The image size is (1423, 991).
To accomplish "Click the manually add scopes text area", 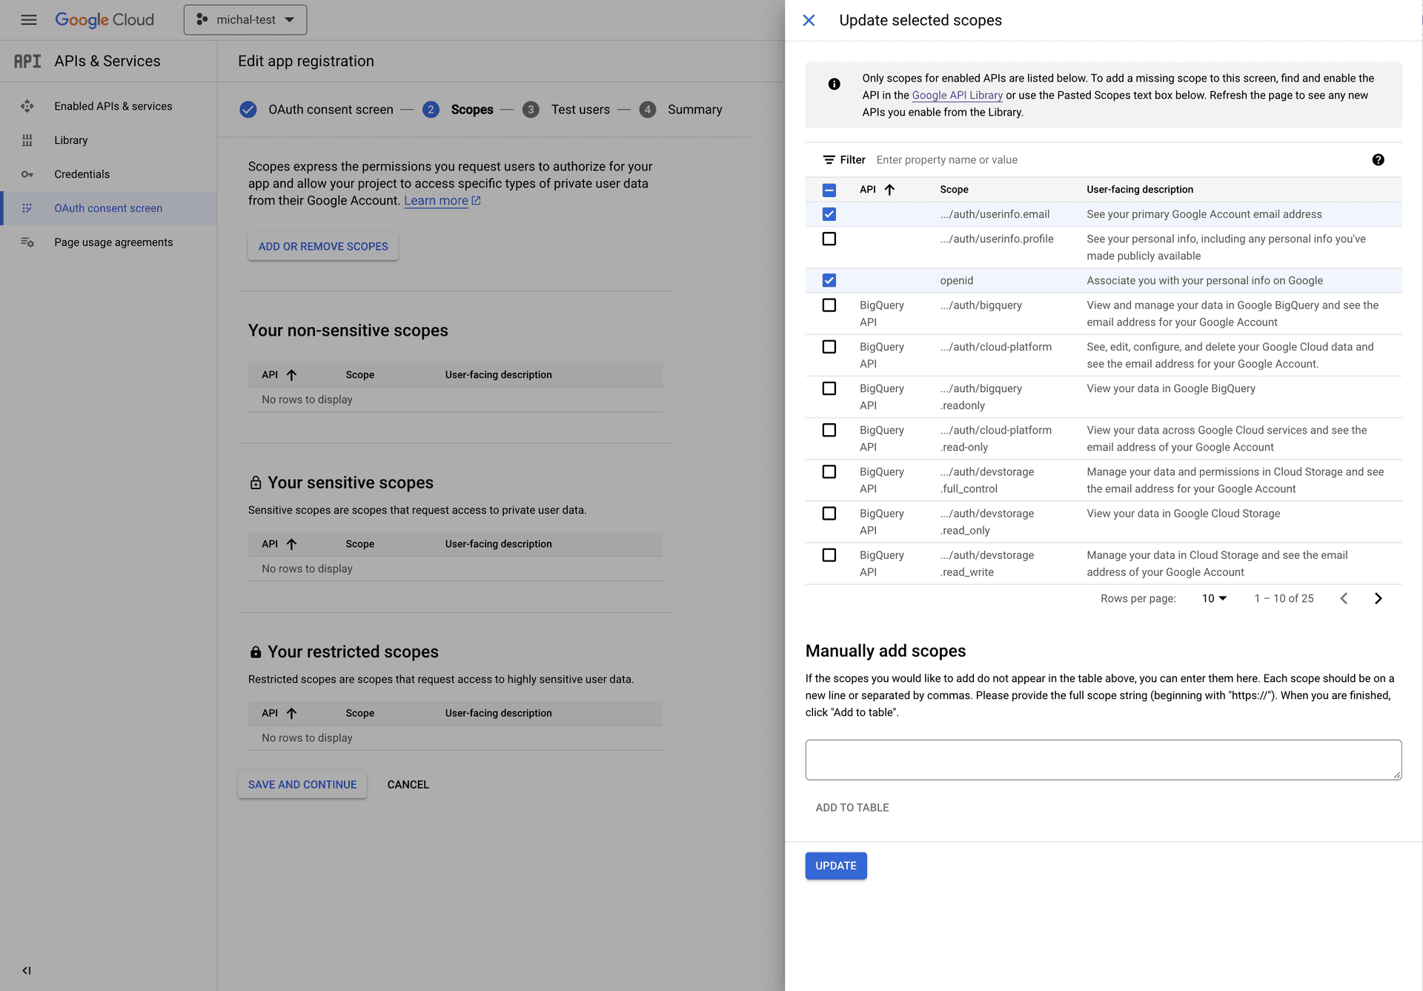I will coord(1103,760).
